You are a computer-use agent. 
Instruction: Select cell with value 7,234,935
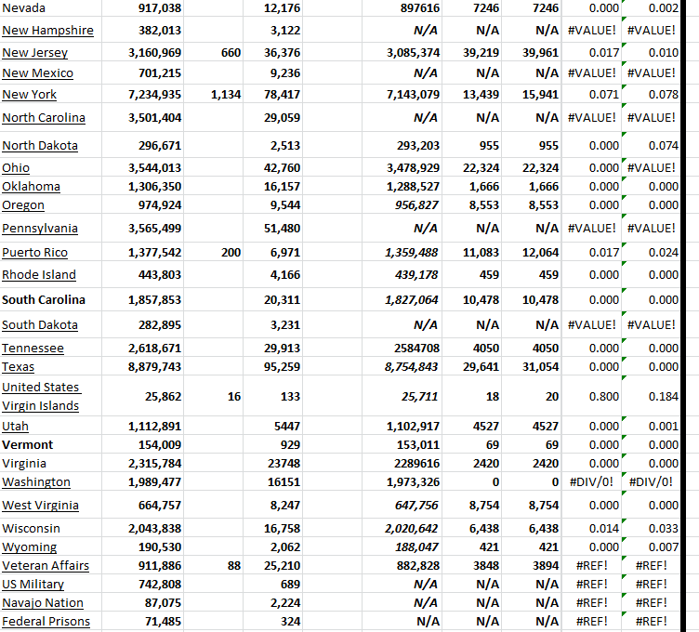point(142,95)
